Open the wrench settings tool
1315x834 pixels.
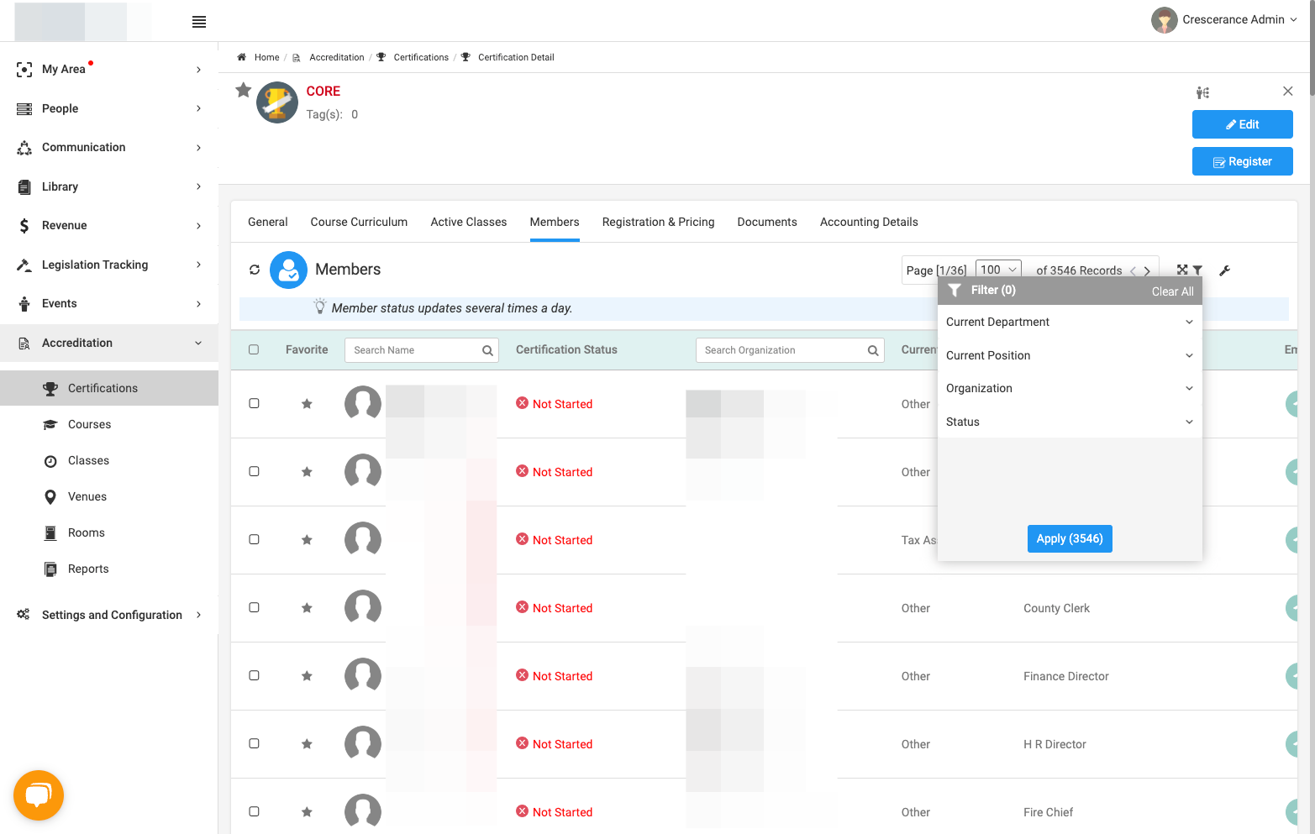[1224, 270]
